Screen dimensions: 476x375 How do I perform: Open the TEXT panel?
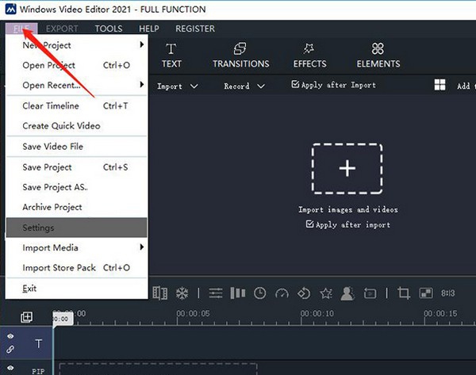pyautogui.click(x=171, y=55)
